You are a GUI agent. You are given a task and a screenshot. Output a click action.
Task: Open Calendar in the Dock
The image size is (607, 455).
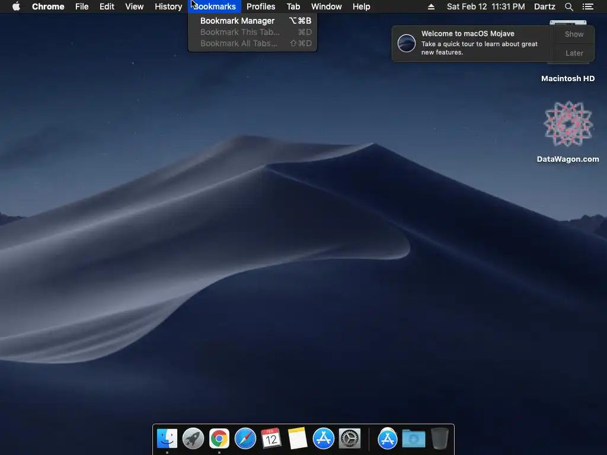[x=271, y=439]
